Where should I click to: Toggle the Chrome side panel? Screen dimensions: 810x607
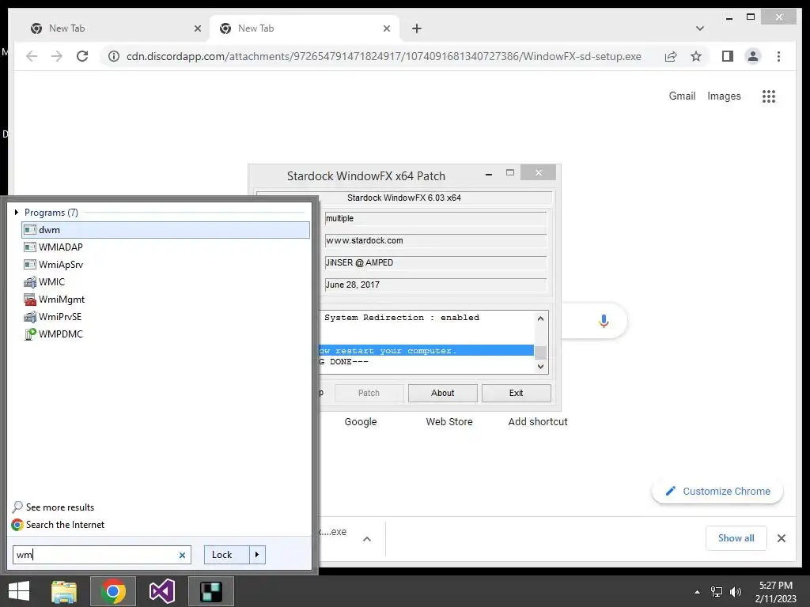[728, 56]
